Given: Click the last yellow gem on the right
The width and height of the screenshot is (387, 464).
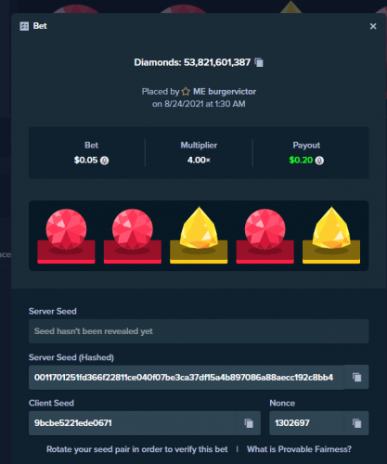Looking at the screenshot, I should pyautogui.click(x=331, y=228).
